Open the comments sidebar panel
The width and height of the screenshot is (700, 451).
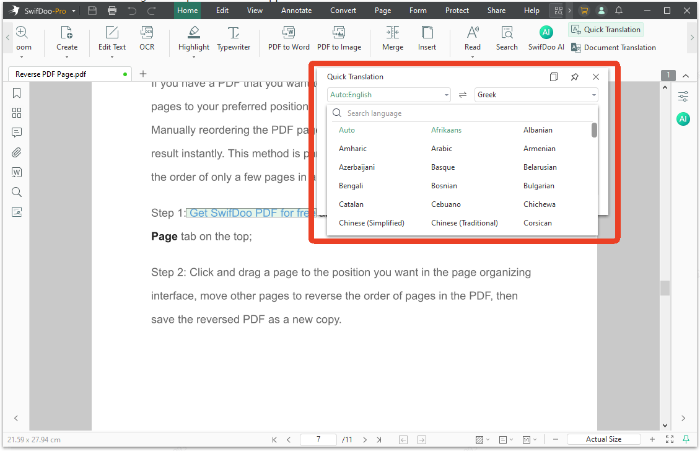point(17,133)
